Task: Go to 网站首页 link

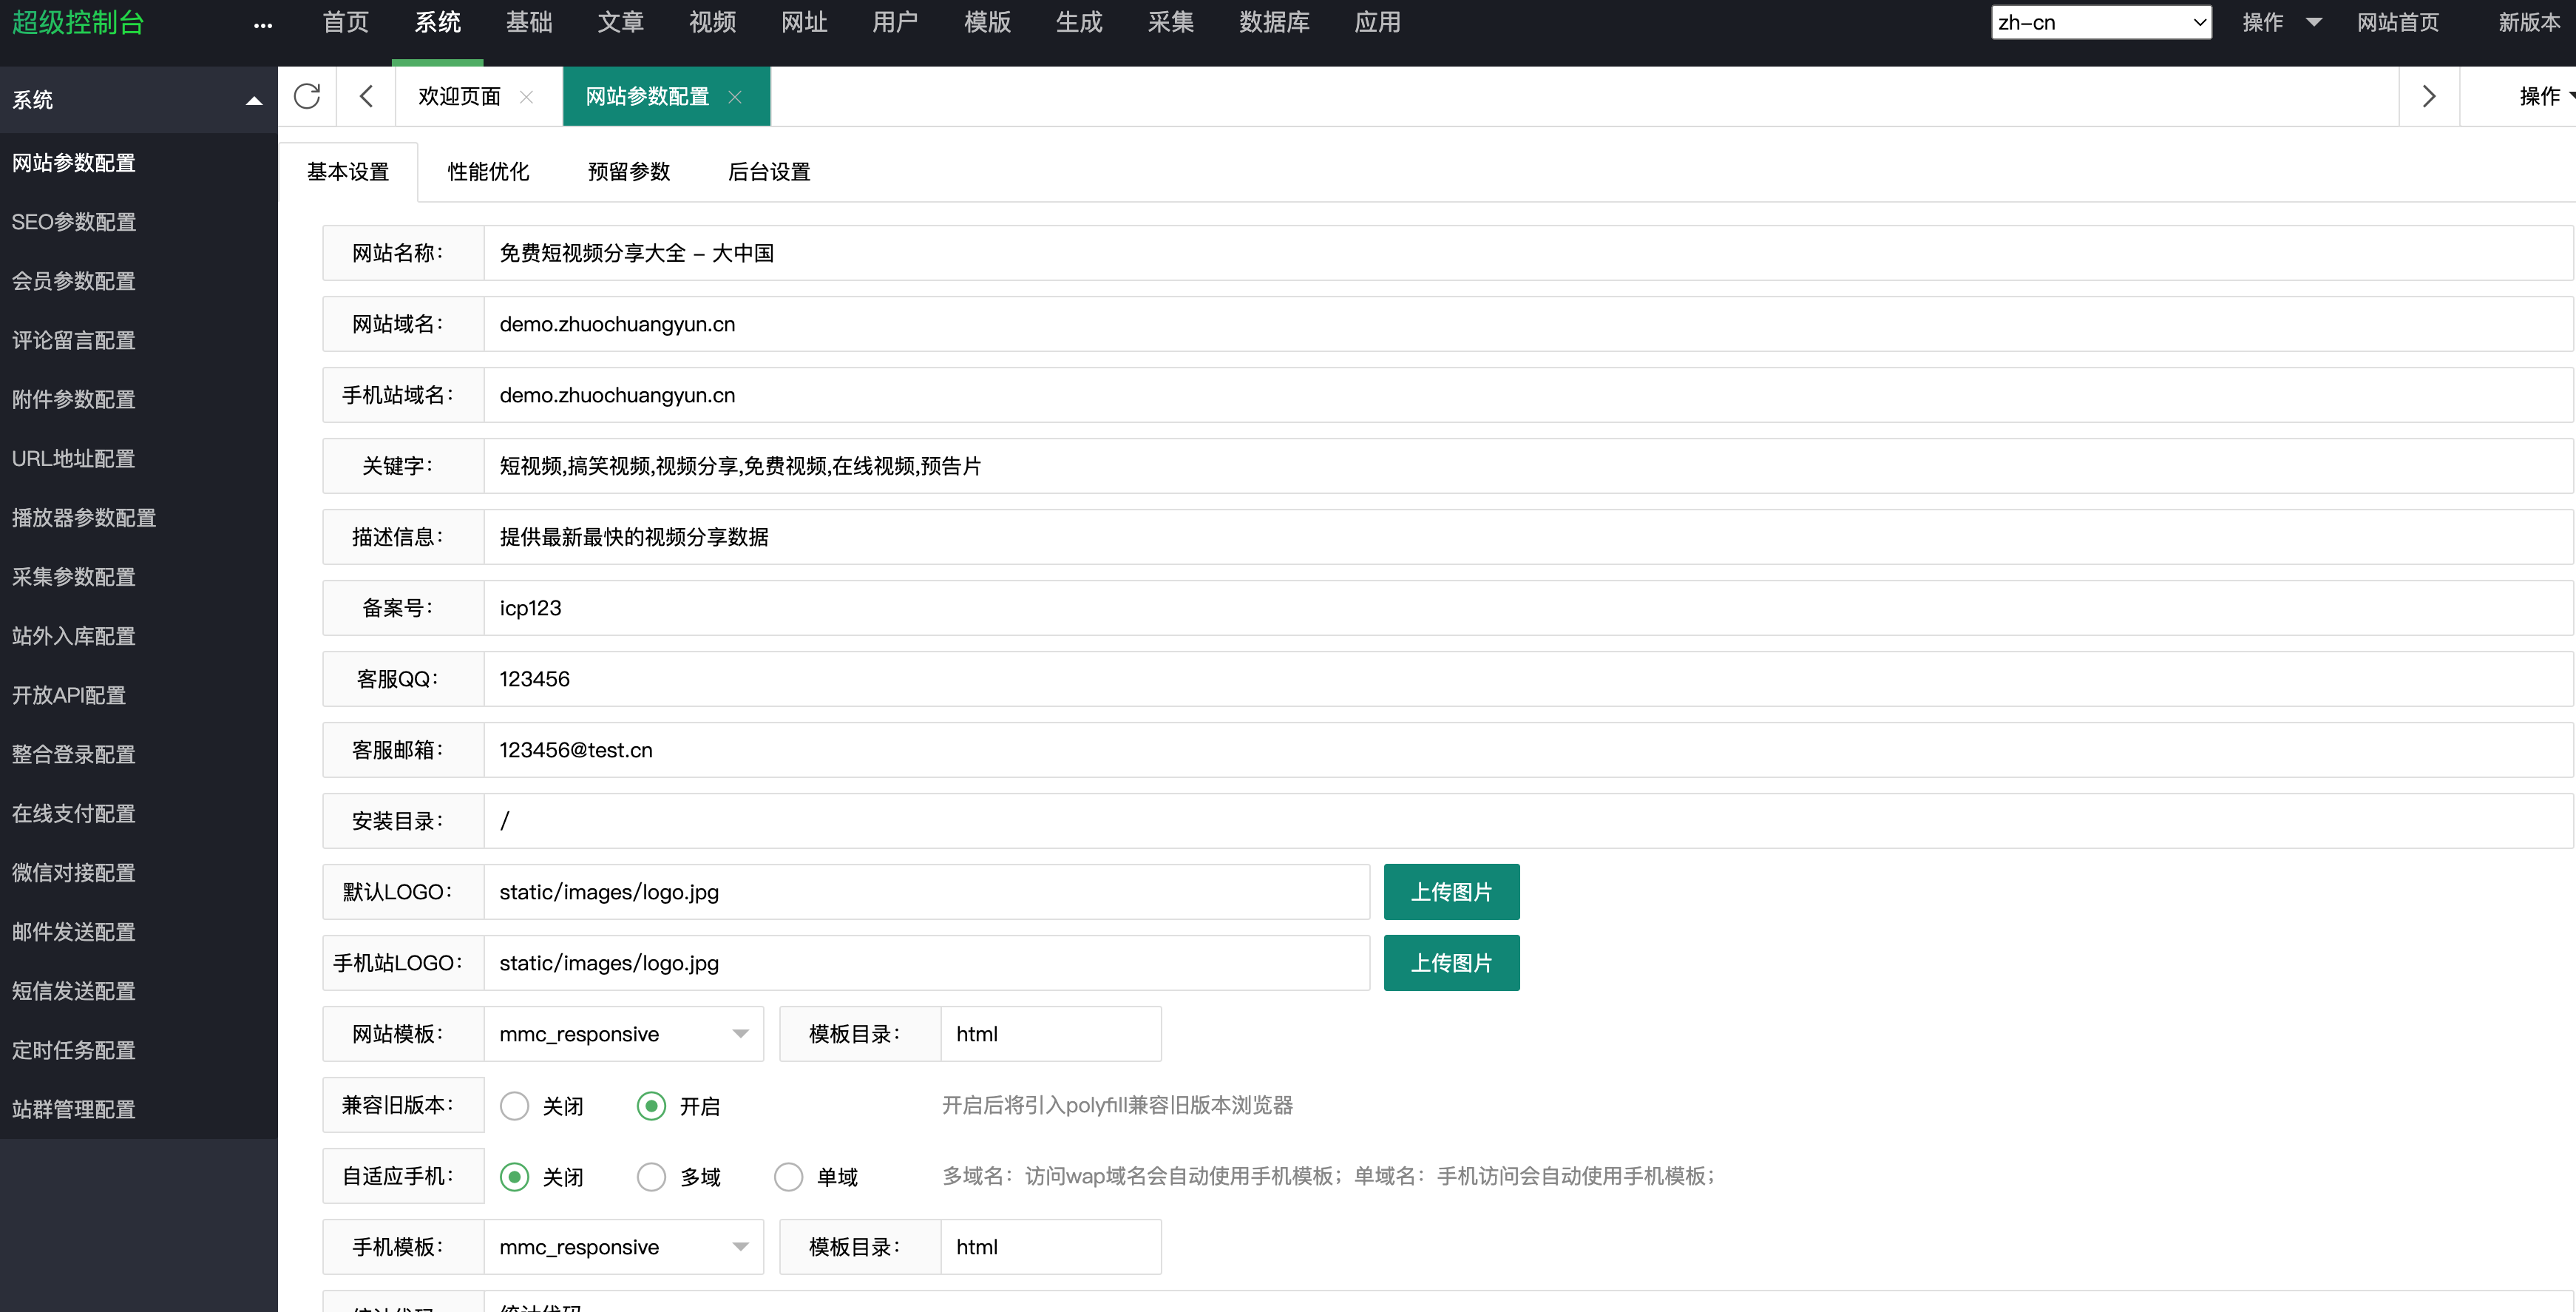Action: coord(2397,22)
